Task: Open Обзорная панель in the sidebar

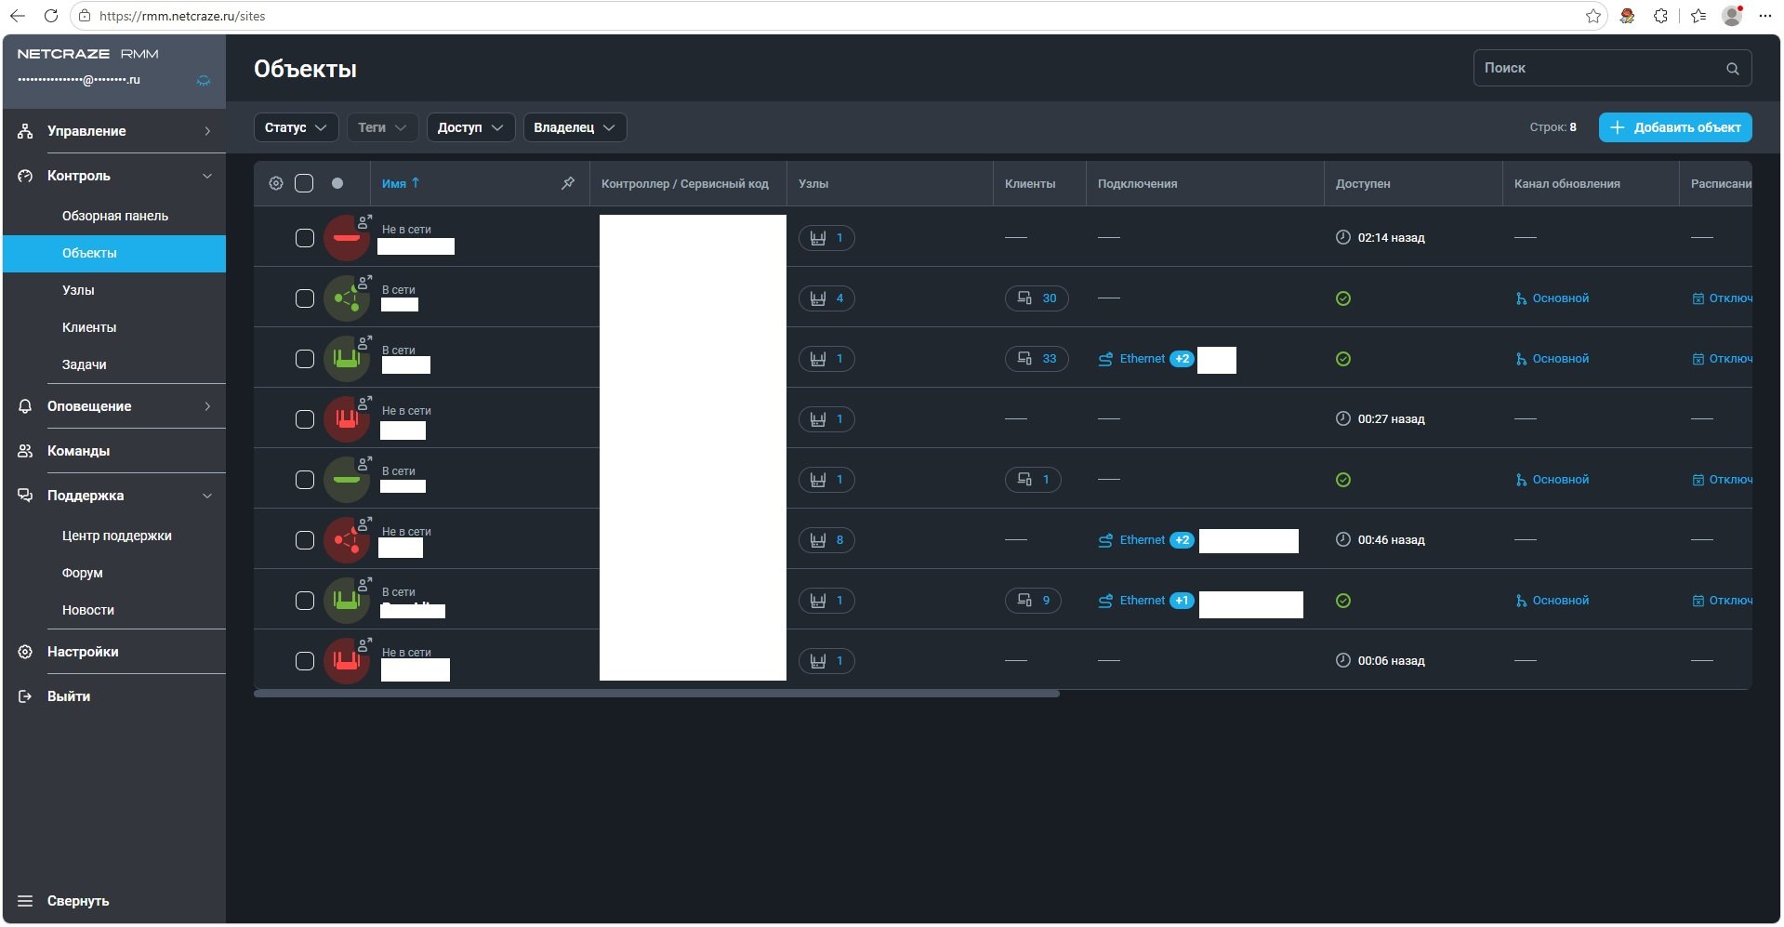Action: point(114,216)
